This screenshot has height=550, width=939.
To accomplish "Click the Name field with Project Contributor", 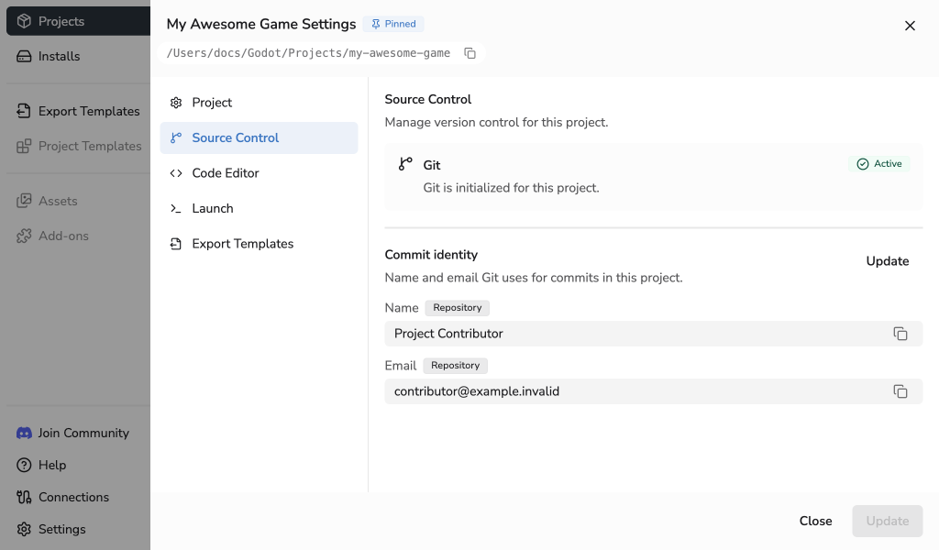I will (653, 334).
